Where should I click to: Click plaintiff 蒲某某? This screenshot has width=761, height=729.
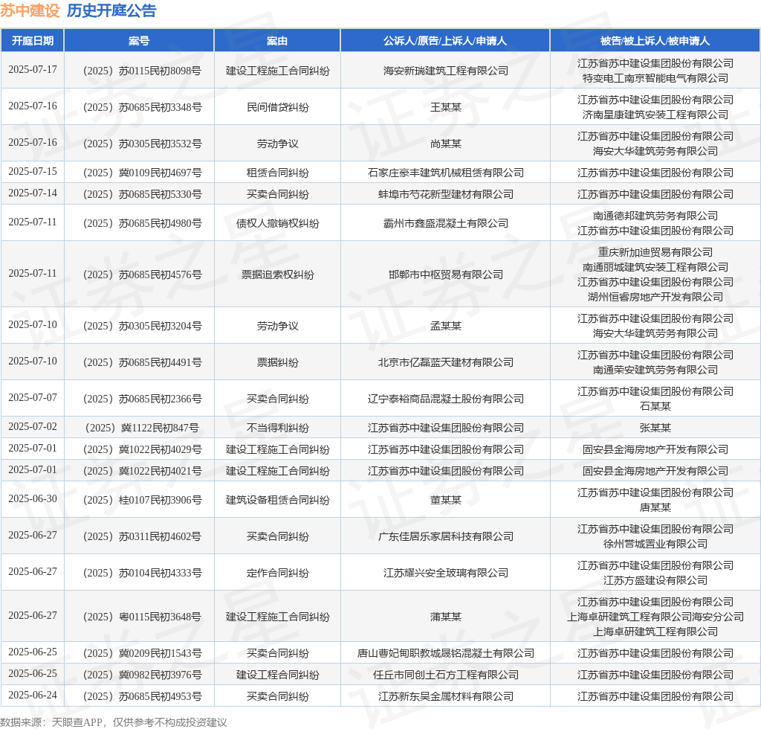coord(446,617)
